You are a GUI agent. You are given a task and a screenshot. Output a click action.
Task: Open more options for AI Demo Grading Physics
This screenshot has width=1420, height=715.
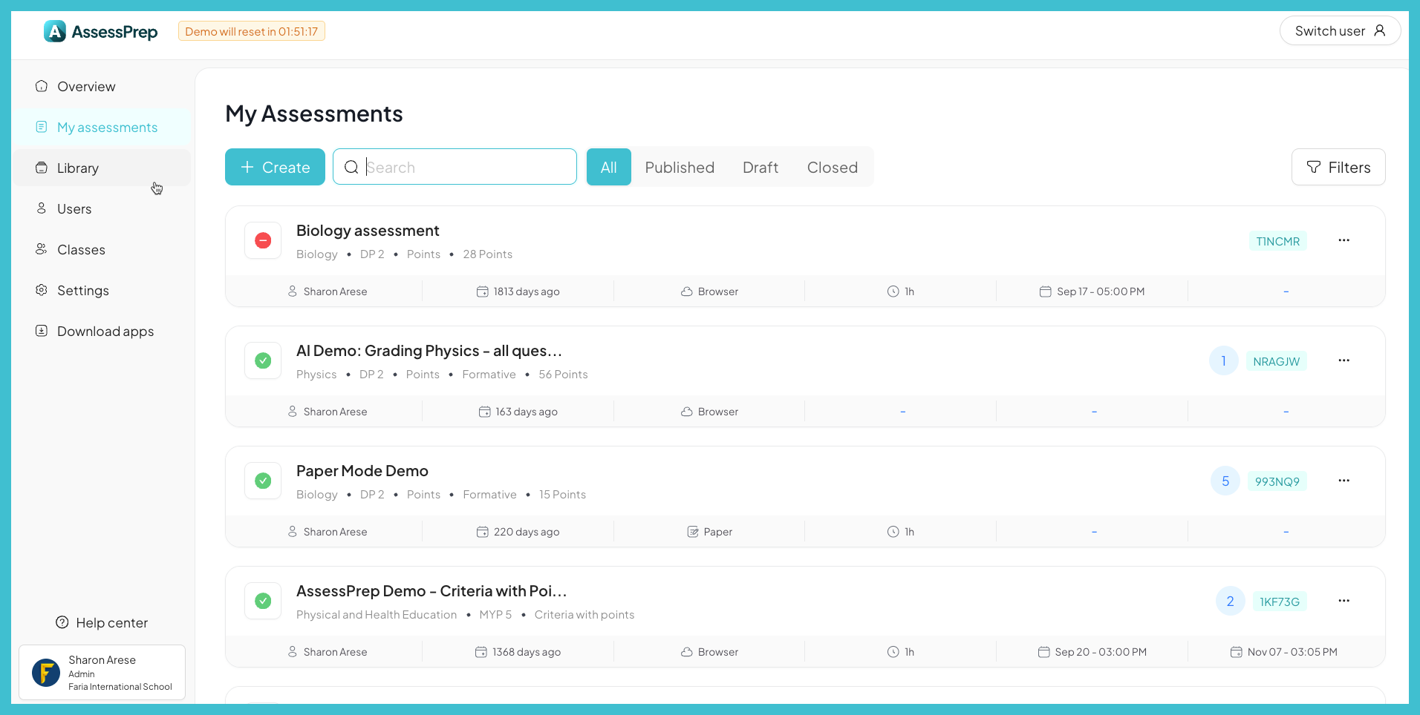point(1344,360)
